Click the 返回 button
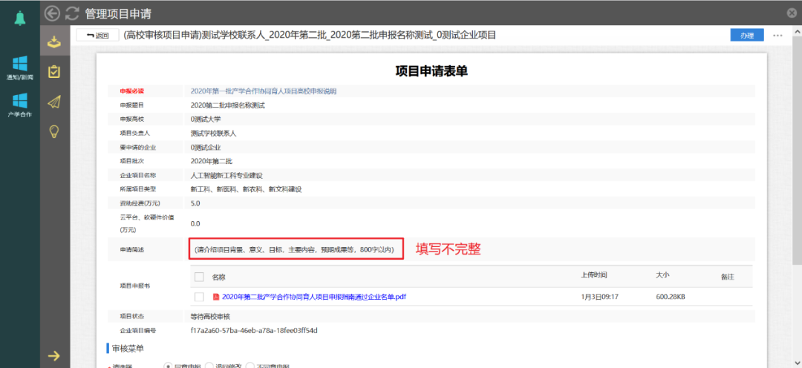The width and height of the screenshot is (802, 368). tap(98, 36)
